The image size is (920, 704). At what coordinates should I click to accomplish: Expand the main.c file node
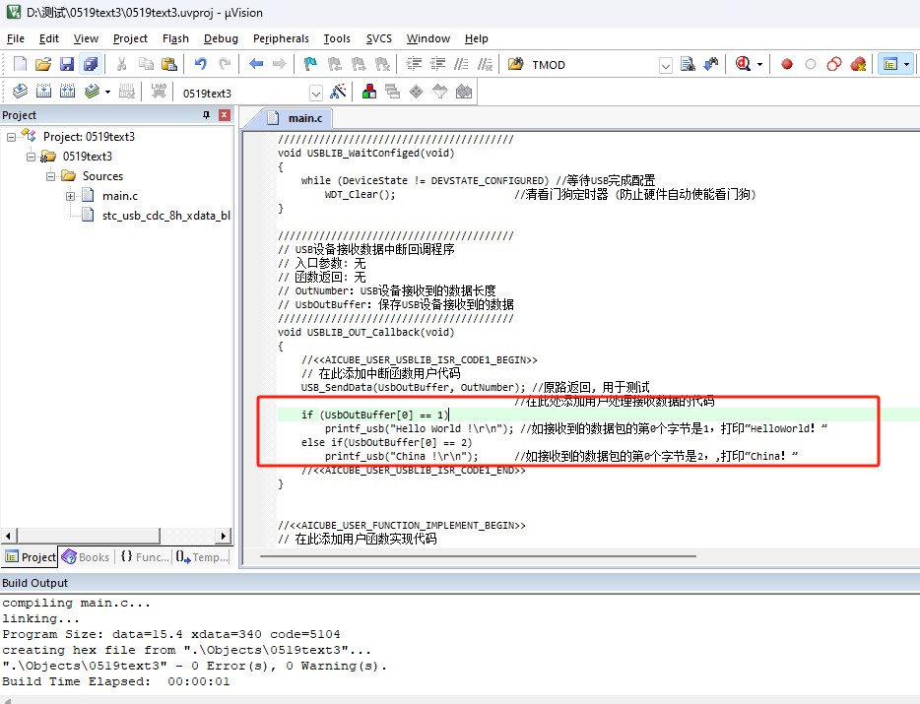pos(70,197)
